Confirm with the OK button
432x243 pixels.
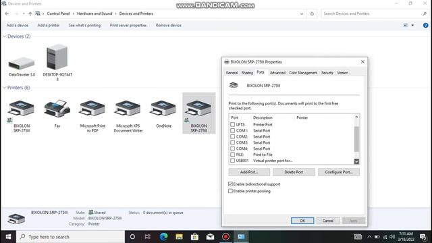[x=302, y=221]
